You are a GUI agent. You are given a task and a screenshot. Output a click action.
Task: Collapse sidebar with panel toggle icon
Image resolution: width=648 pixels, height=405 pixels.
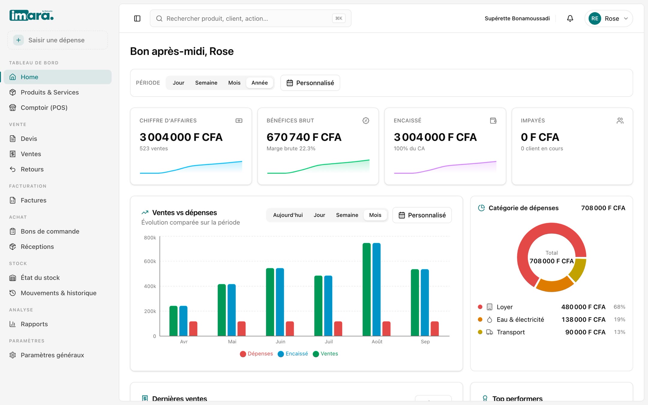click(x=137, y=19)
